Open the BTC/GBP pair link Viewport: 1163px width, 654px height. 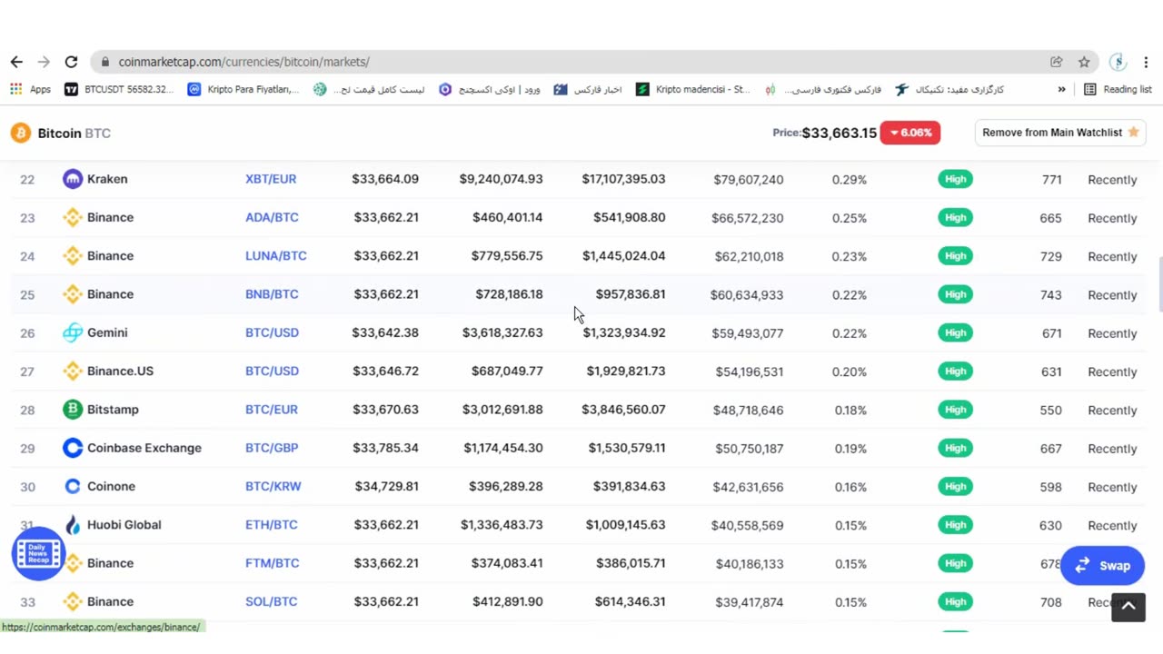click(272, 448)
